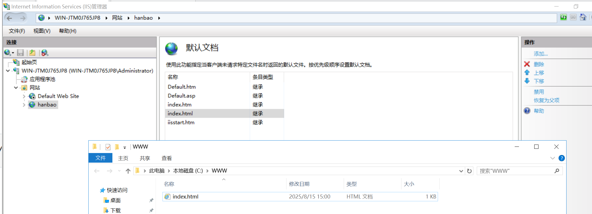Image resolution: width=592 pixels, height=214 pixels.
Task: Select 起始页 in the connections tree
Action: click(x=29, y=62)
